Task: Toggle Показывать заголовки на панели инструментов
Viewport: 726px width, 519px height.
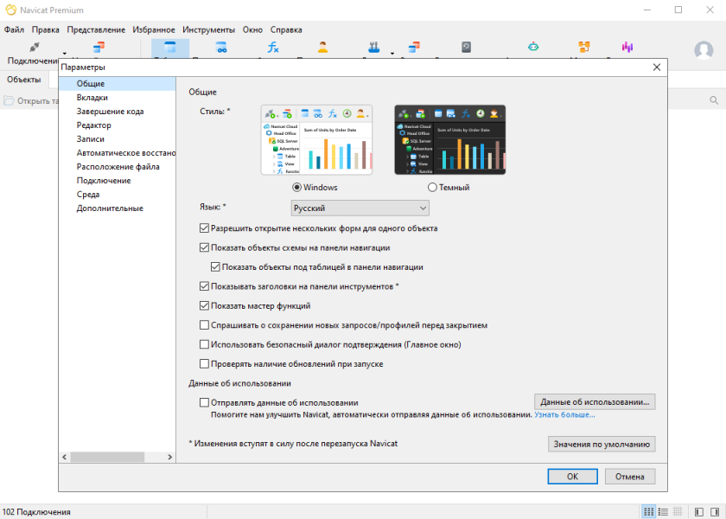Action: 204,286
